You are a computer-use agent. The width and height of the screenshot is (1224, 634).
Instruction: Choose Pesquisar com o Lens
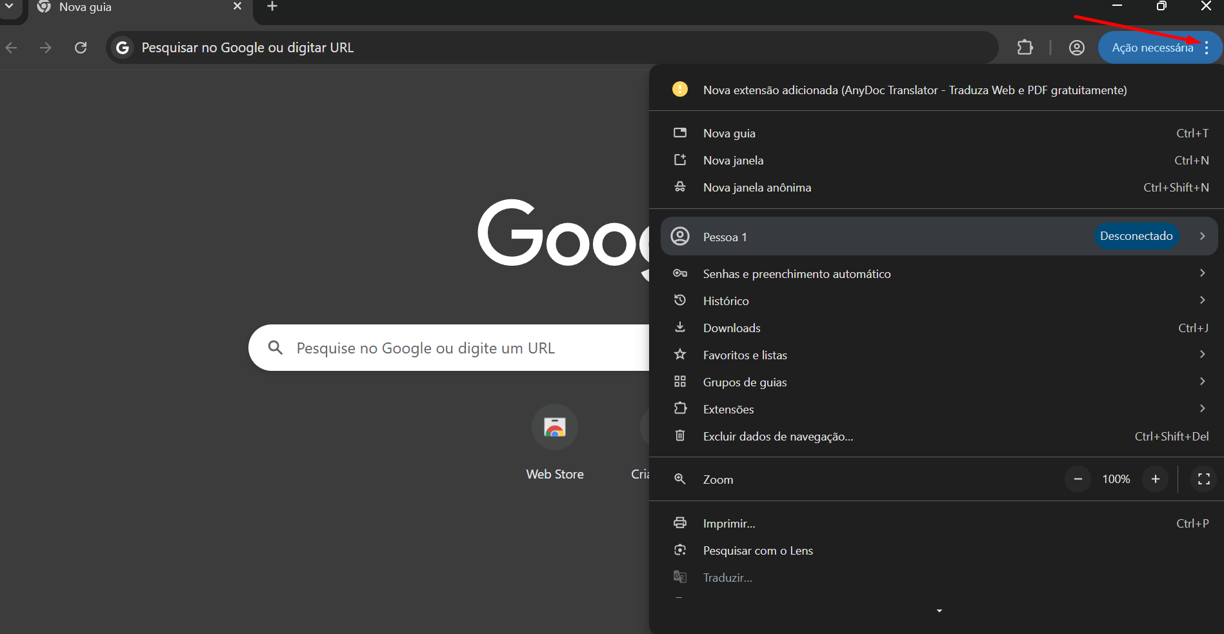click(x=936, y=550)
